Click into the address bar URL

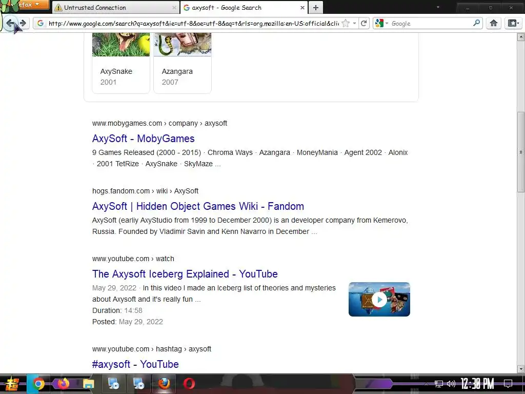(193, 23)
